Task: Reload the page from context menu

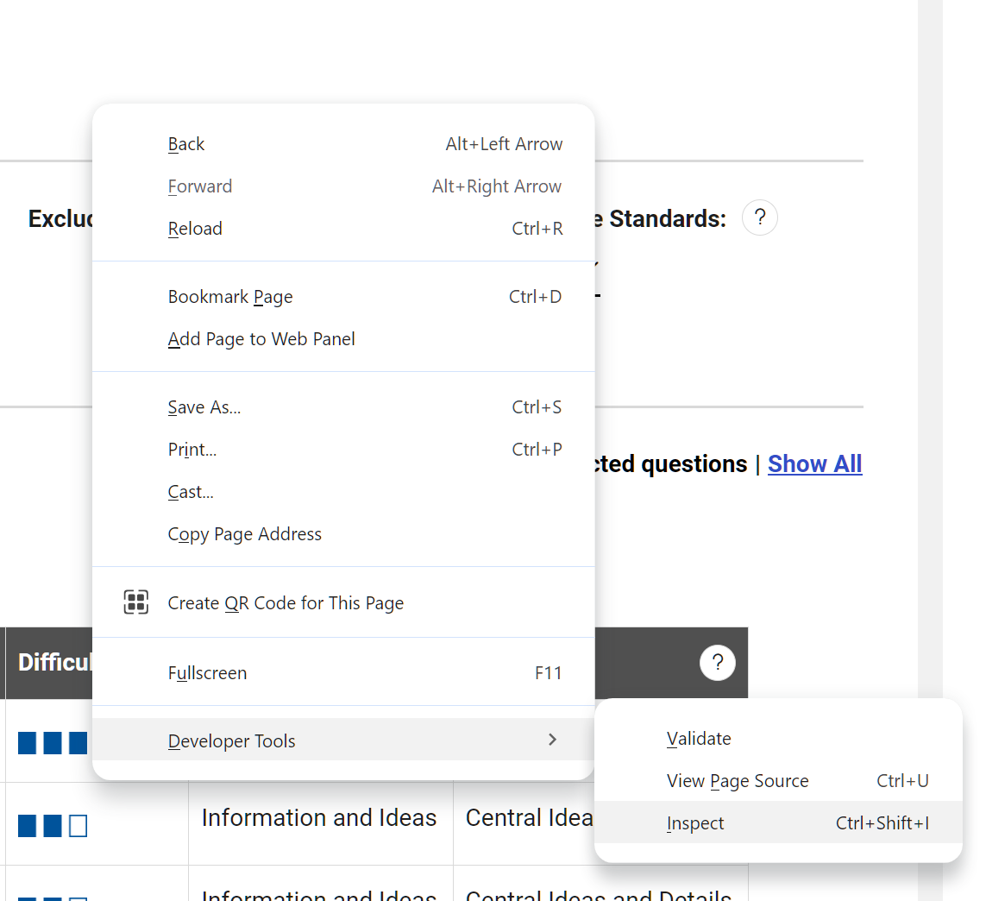Action: (x=343, y=229)
